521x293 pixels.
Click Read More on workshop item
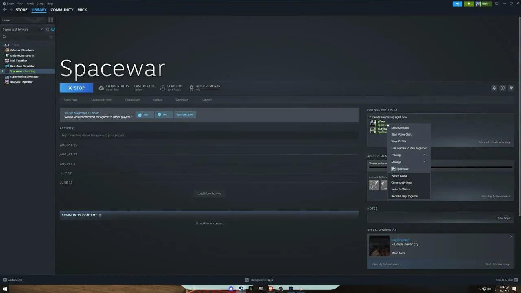coord(398,253)
